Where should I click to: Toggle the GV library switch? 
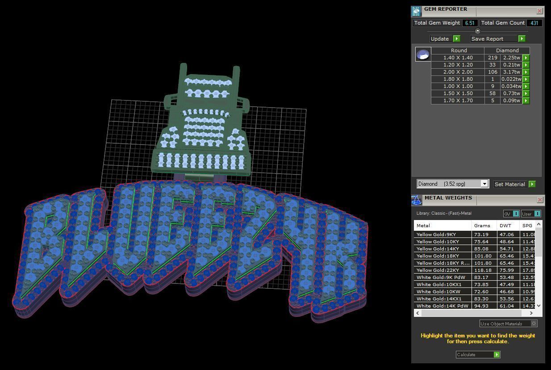coord(511,214)
